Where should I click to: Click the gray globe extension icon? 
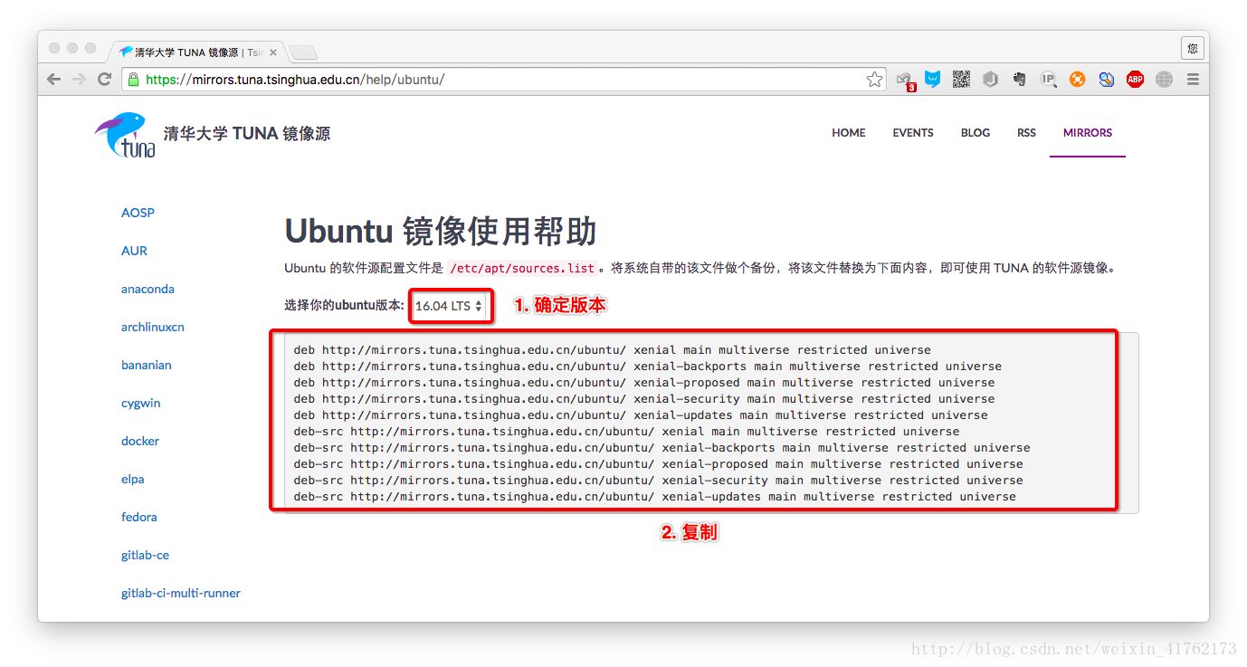click(1164, 80)
